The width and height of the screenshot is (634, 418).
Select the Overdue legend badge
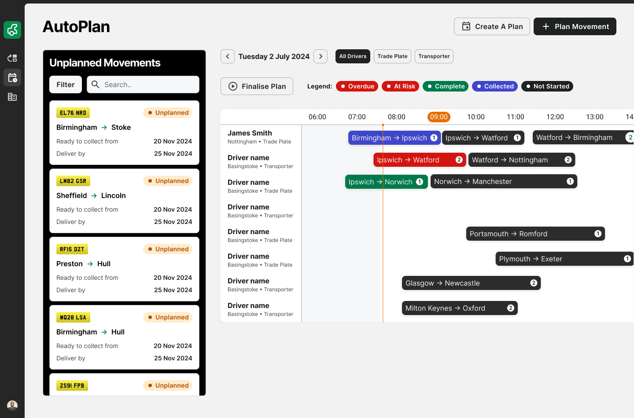357,86
